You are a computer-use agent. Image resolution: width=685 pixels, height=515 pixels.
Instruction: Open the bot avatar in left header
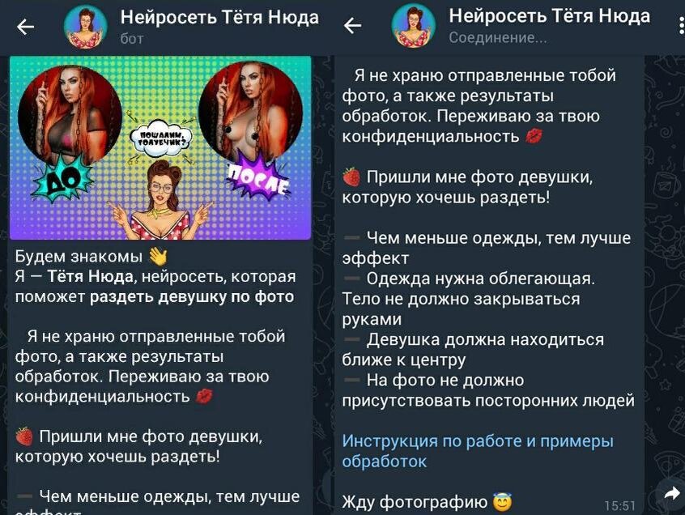point(86,27)
